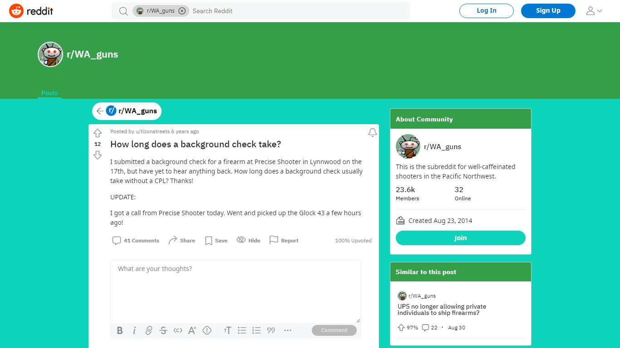
Task: Toggle the post notification bell
Action: [x=373, y=132]
